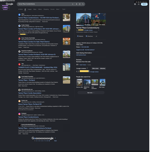Open 'TANNER PLACE CONDOMINIUMS - Updated May 2026' Yelp link
151x152 pixels.
point(38,67)
